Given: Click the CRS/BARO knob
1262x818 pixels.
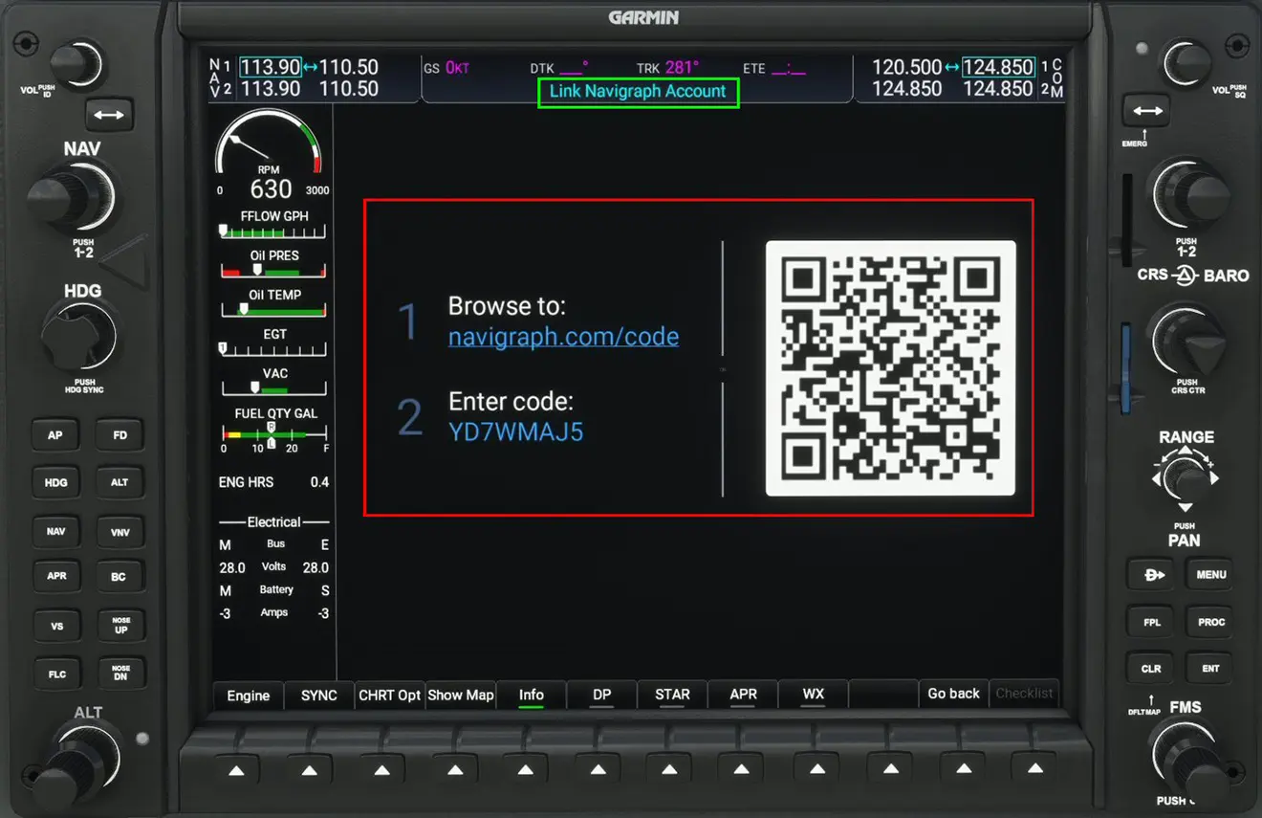Looking at the screenshot, I should 1187,340.
